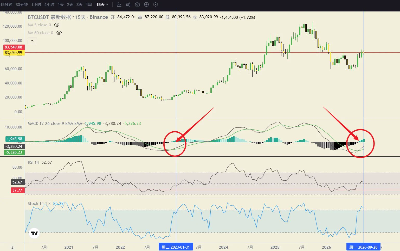Choose the 2天 interval
The image size is (400, 251).
pos(70,4)
